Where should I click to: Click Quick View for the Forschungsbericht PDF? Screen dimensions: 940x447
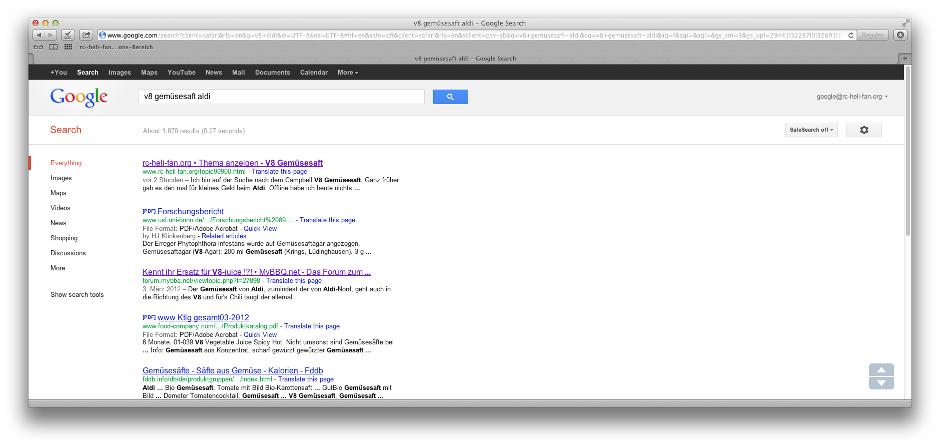point(260,229)
